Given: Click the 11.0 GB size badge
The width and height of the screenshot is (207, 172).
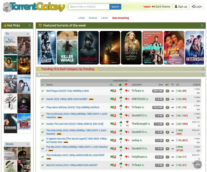Looking at the screenshot, I should click(x=159, y=124).
